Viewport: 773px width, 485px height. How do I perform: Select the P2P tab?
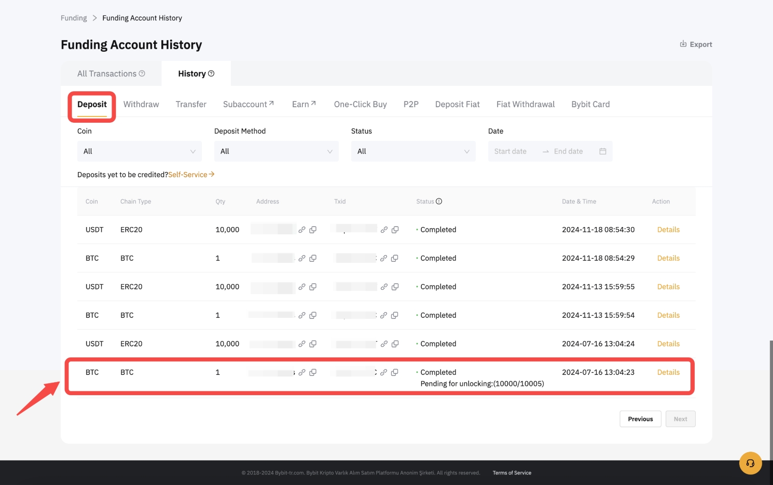[411, 104]
